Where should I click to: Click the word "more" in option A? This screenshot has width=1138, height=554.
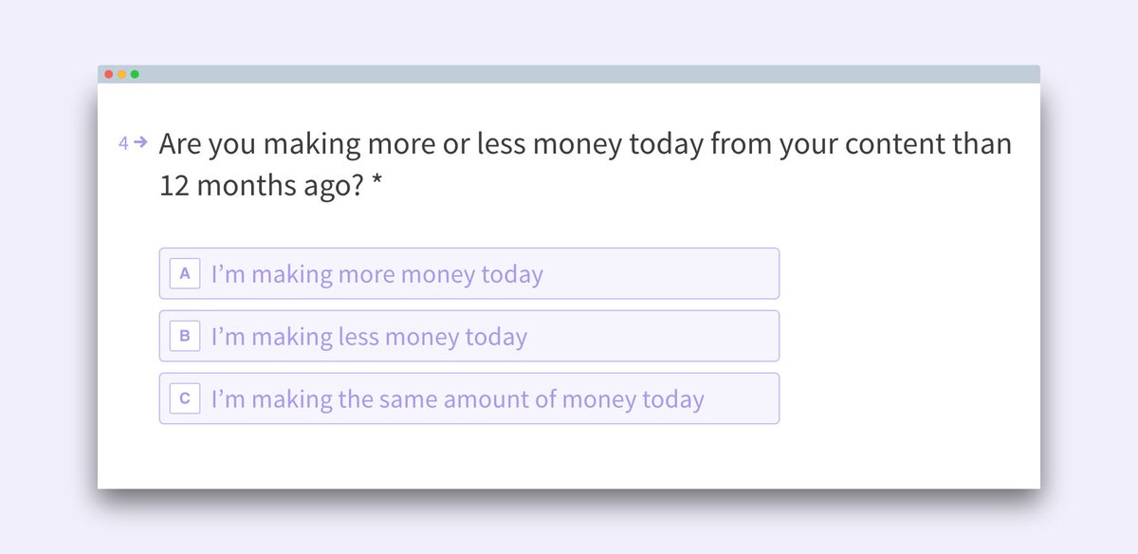tap(367, 275)
